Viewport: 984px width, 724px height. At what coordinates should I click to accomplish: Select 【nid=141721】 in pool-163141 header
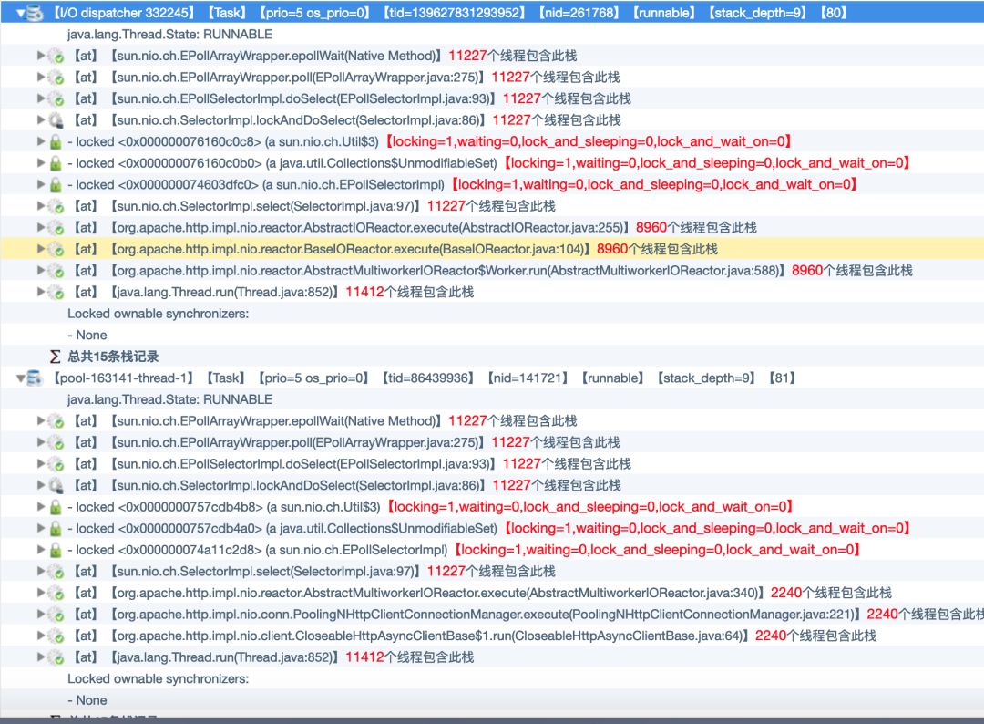point(528,378)
